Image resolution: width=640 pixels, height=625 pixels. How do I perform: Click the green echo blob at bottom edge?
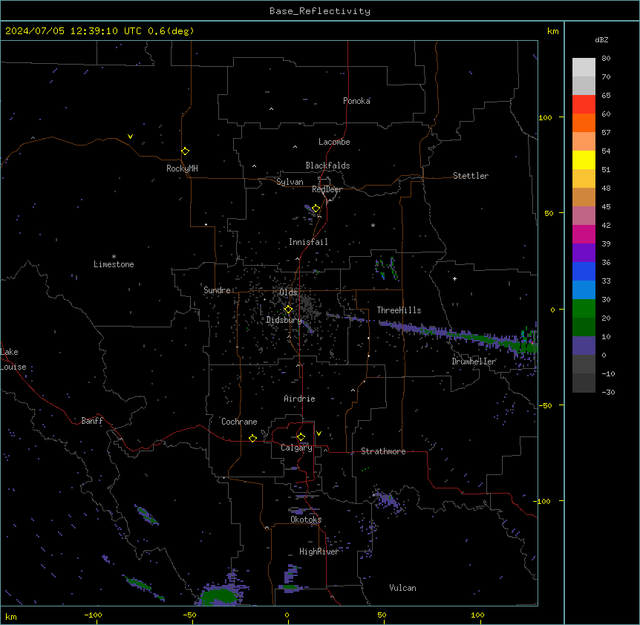[x=218, y=597]
